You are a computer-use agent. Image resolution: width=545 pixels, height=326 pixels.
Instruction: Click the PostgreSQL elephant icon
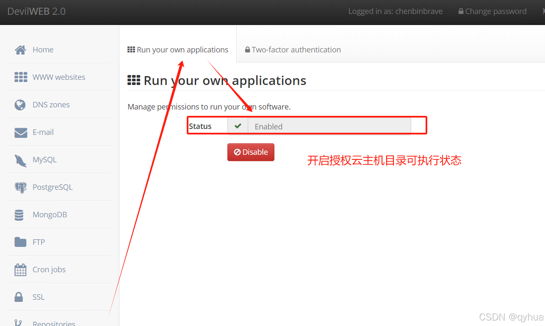coord(20,187)
